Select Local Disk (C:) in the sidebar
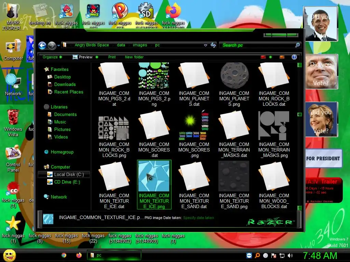This screenshot has height=262, width=350. (x=64, y=174)
